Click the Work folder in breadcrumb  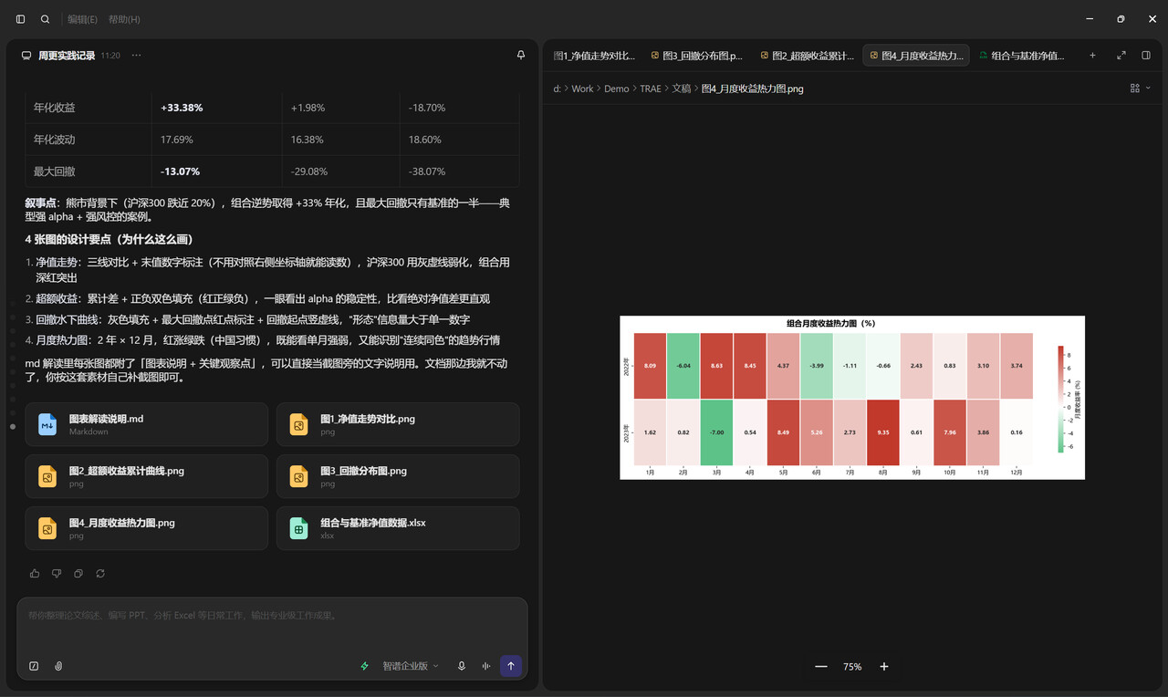click(582, 88)
